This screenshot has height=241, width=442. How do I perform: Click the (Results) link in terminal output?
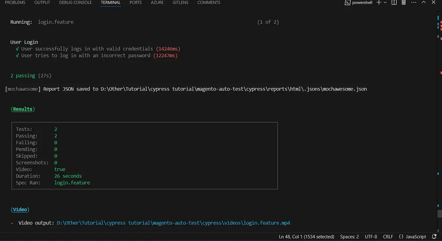click(23, 109)
